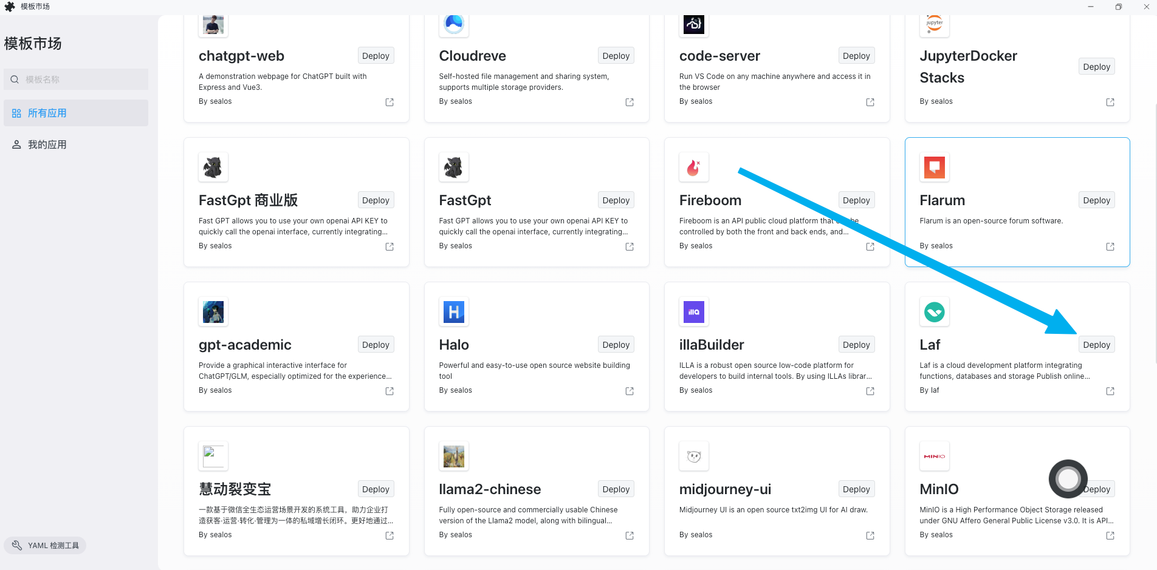The image size is (1157, 570).
Task: Select the JupyterDocker Stacks icon
Action: coord(934,25)
